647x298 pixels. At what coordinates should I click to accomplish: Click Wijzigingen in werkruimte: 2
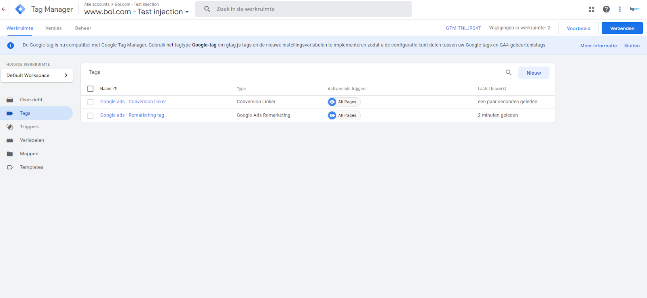520,28
